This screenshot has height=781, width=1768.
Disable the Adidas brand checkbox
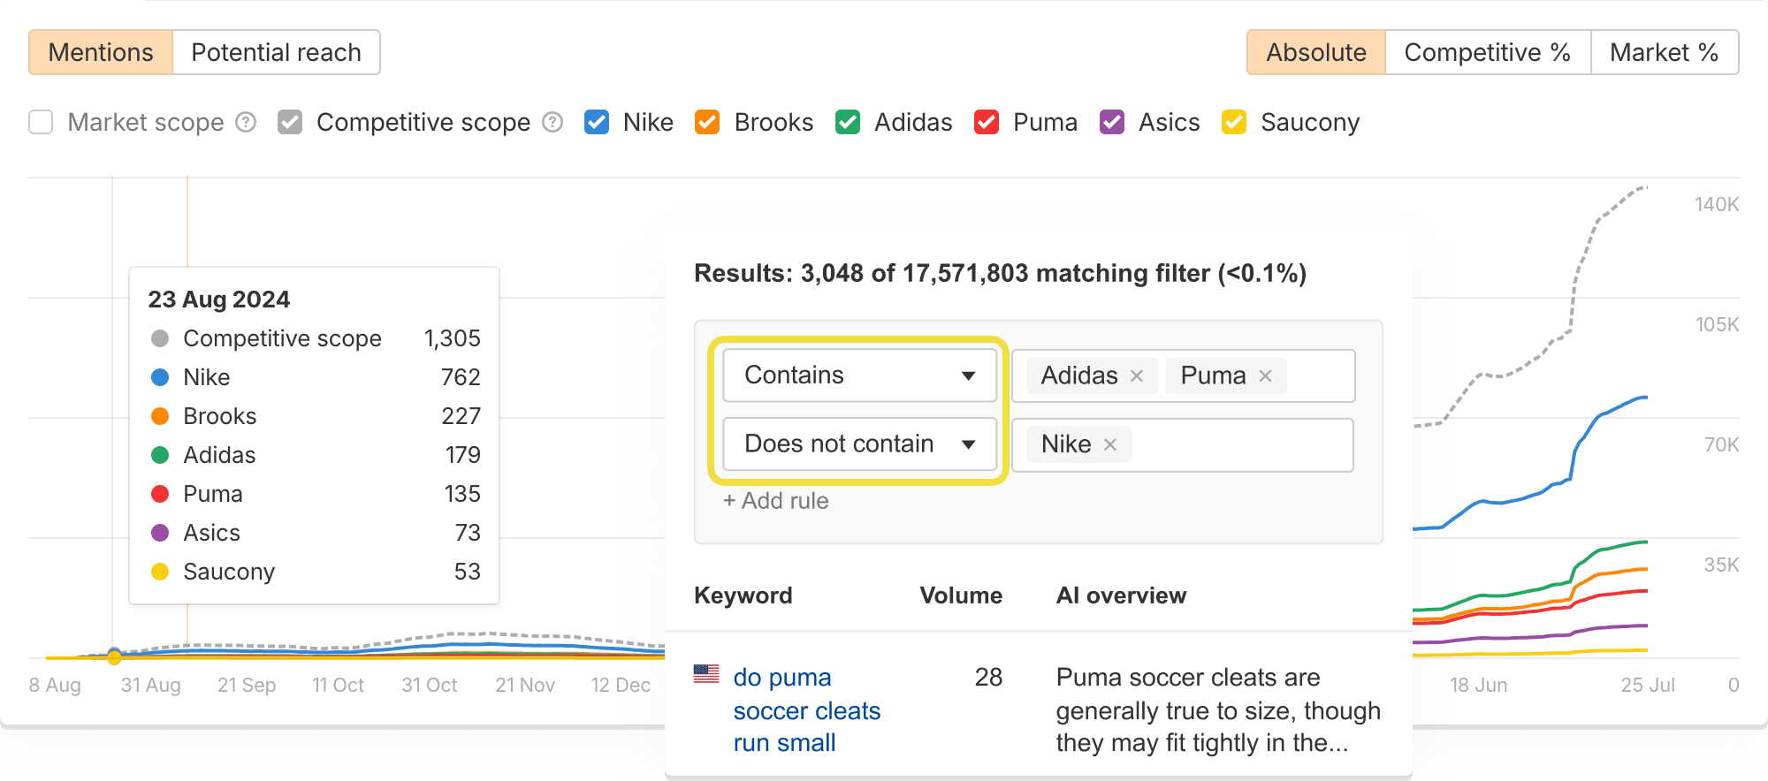tap(848, 122)
